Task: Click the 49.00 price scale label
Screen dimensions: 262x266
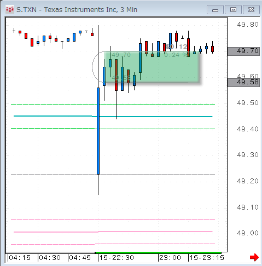Action: (248, 233)
